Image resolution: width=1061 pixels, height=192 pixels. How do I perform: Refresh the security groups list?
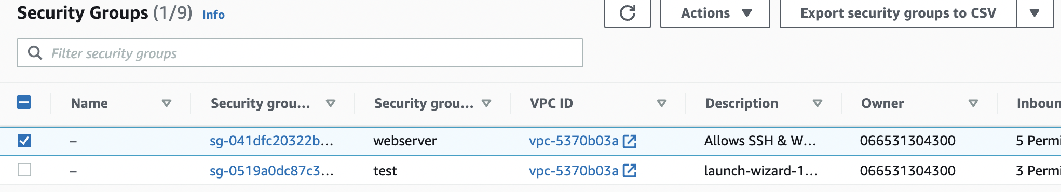627,13
